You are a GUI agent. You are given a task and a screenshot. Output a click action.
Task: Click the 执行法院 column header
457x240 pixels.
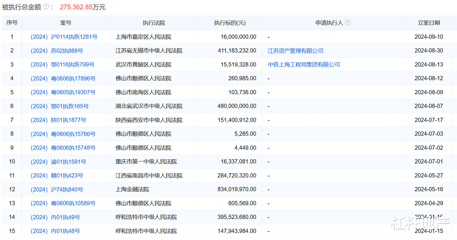coord(154,23)
